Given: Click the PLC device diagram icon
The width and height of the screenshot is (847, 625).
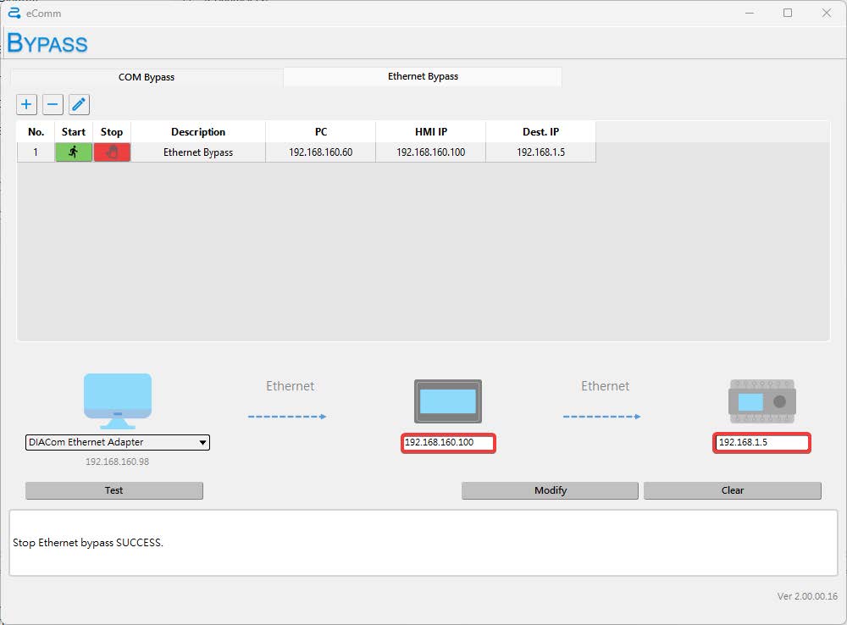Looking at the screenshot, I should point(762,401).
